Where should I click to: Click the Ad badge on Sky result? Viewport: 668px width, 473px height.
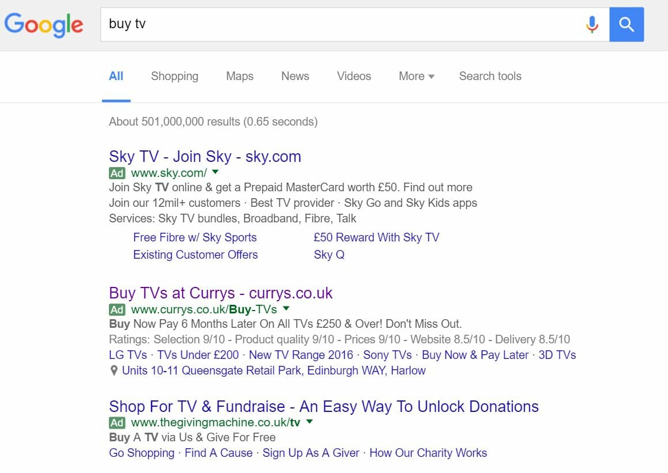[117, 173]
